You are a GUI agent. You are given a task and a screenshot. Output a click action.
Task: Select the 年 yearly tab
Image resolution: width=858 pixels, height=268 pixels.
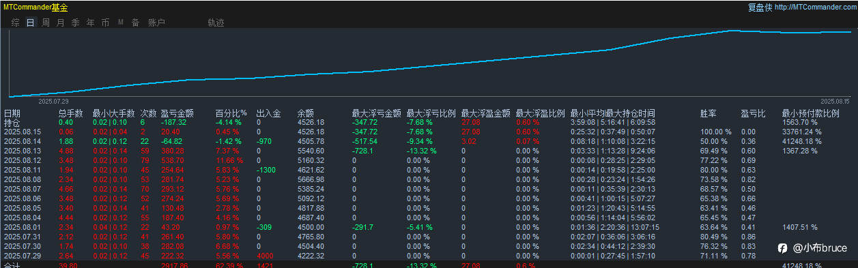[91, 23]
